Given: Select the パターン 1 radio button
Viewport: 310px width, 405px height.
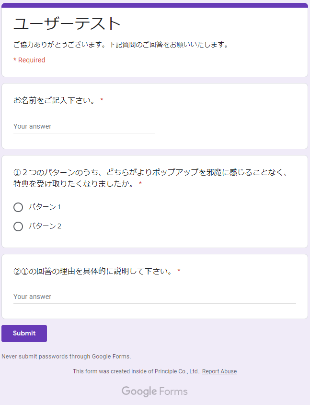Looking at the screenshot, I should click(18, 207).
